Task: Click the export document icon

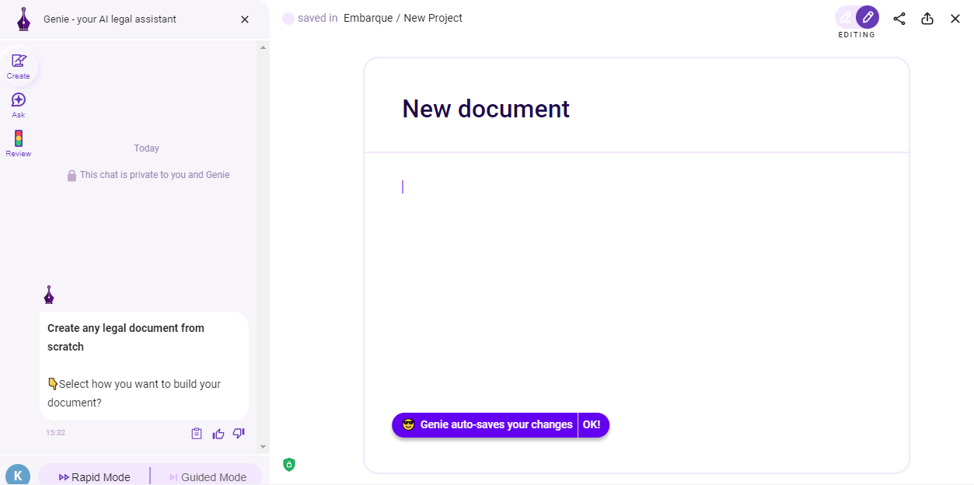Action: [x=927, y=19]
